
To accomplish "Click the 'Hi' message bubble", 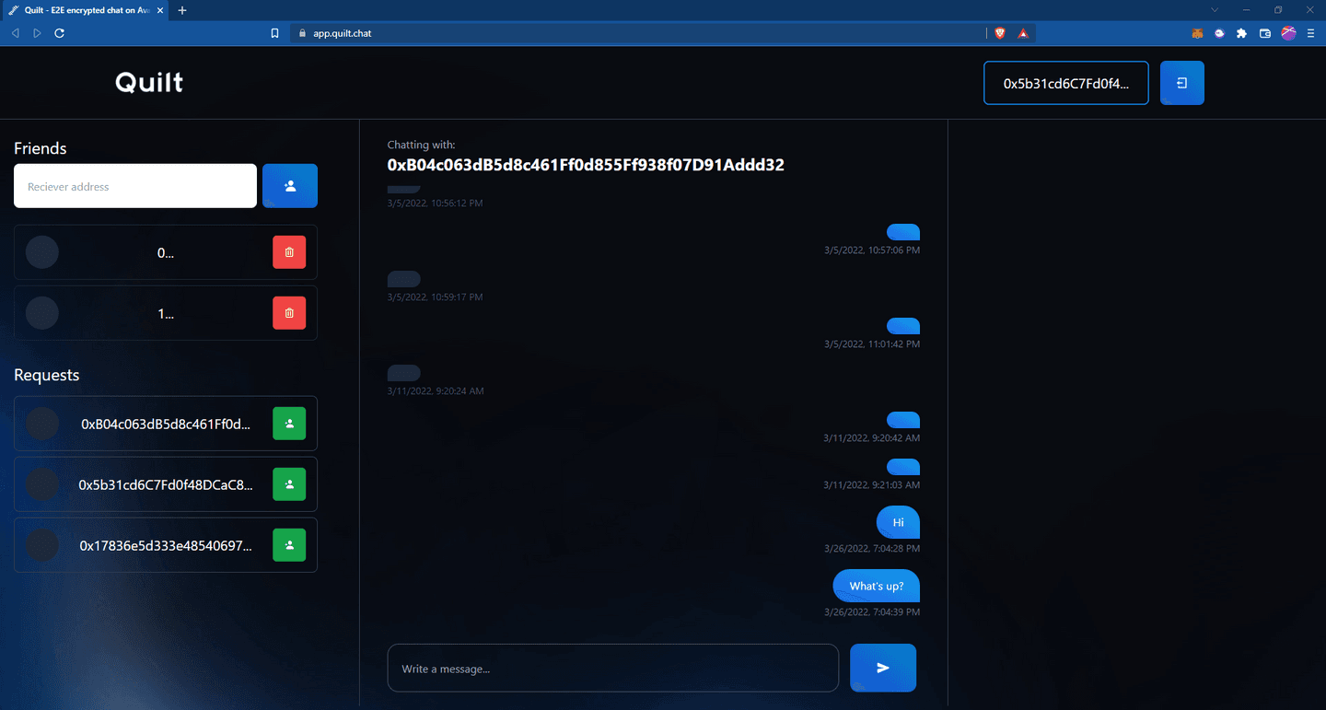I will click(898, 522).
